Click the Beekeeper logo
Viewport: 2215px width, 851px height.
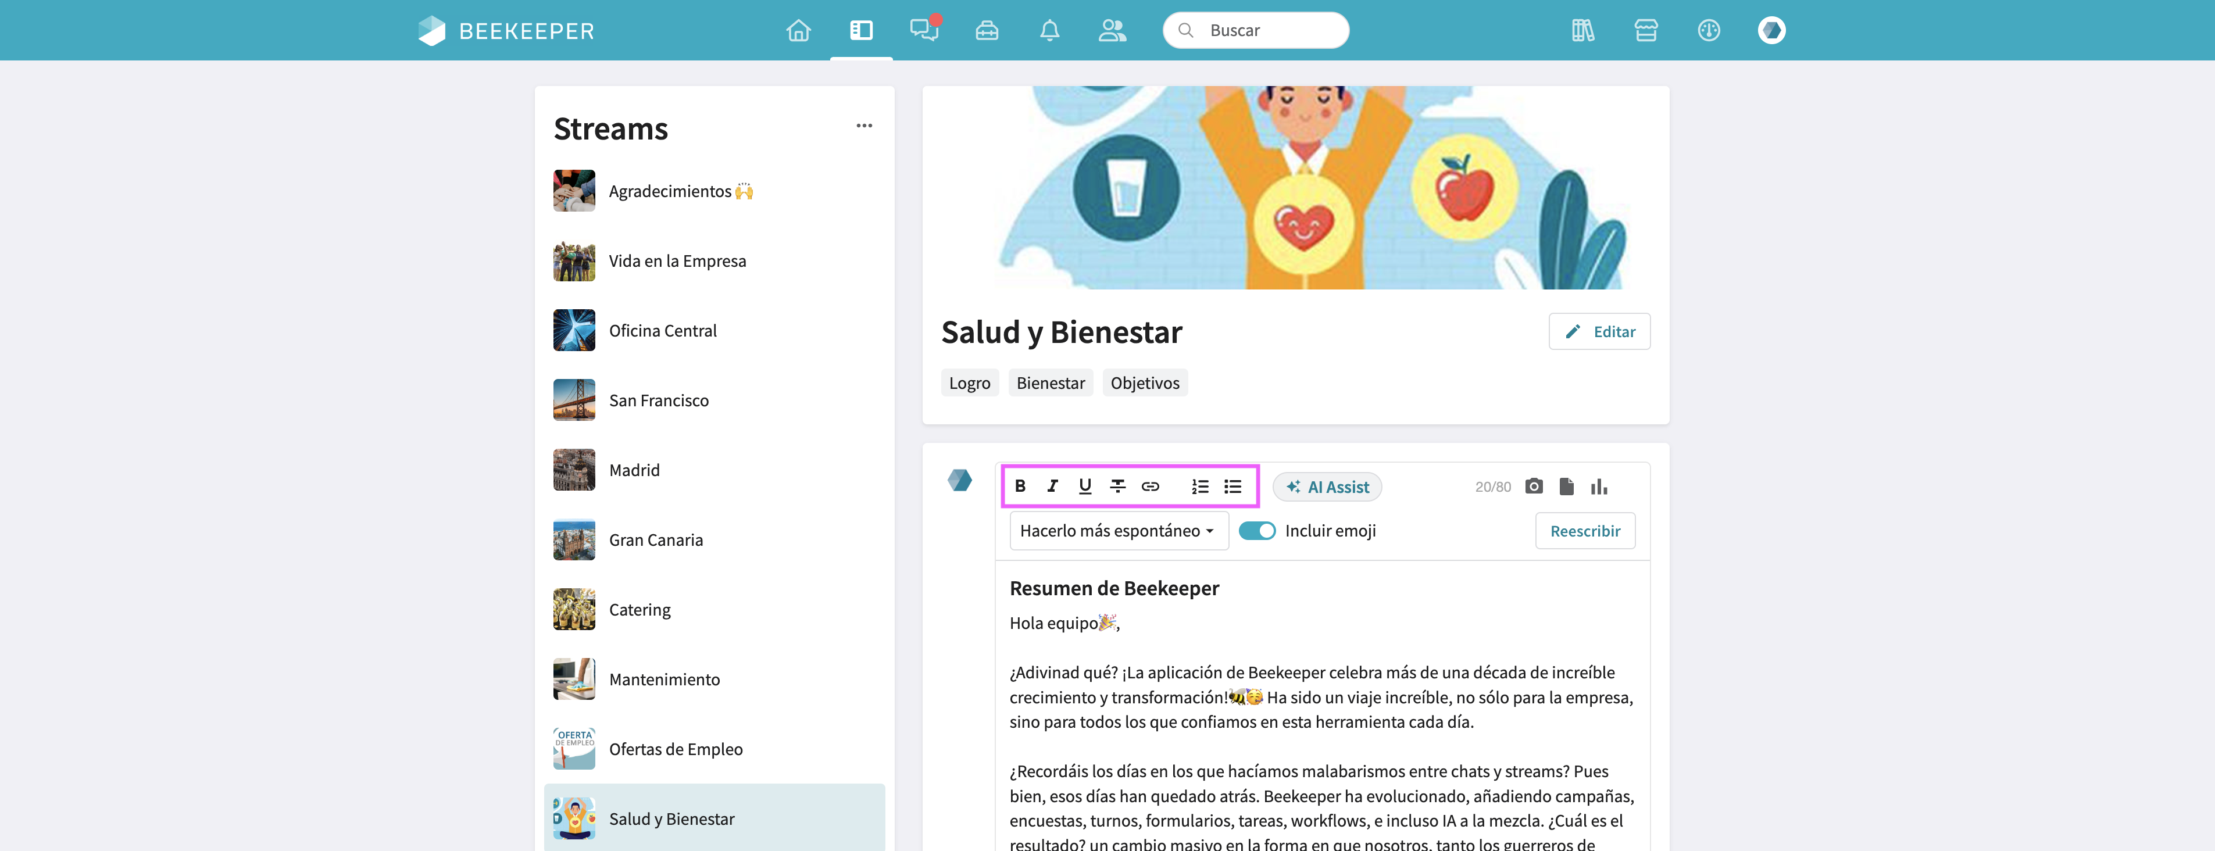(506, 30)
